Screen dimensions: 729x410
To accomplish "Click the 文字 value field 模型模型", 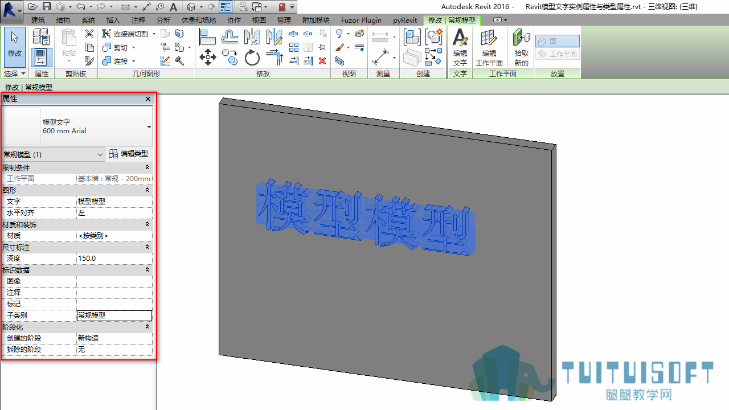I will tap(114, 202).
